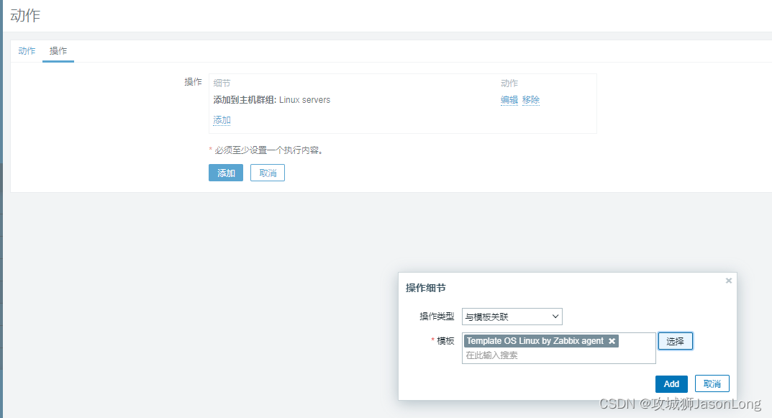Close the 操作细节 dialog with X
Image resolution: width=772 pixels, height=418 pixels.
tap(729, 281)
